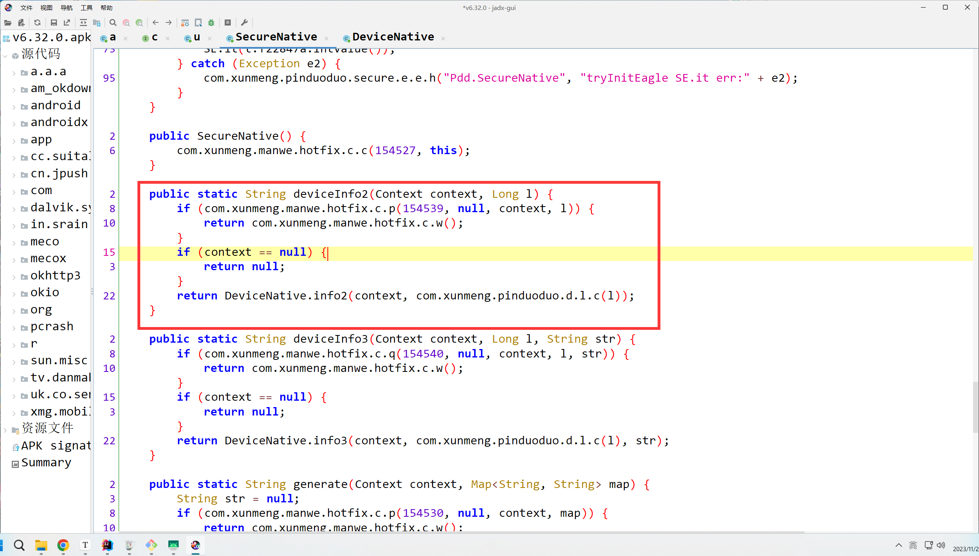Screen dimensions: 979x556
Task: Open comment search green magnifier icon
Action: [x=139, y=23]
